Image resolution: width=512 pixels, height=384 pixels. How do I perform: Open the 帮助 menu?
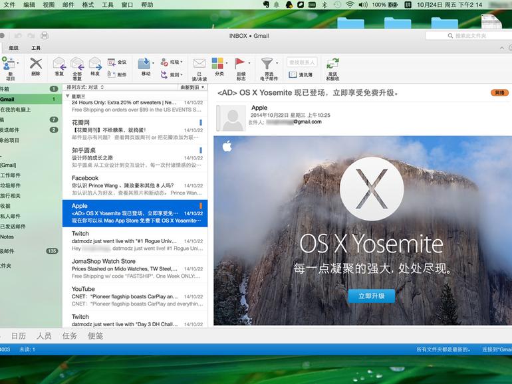(147, 5)
